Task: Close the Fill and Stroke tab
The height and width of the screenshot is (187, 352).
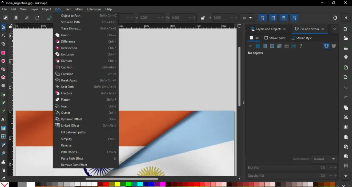Action: 322,29
